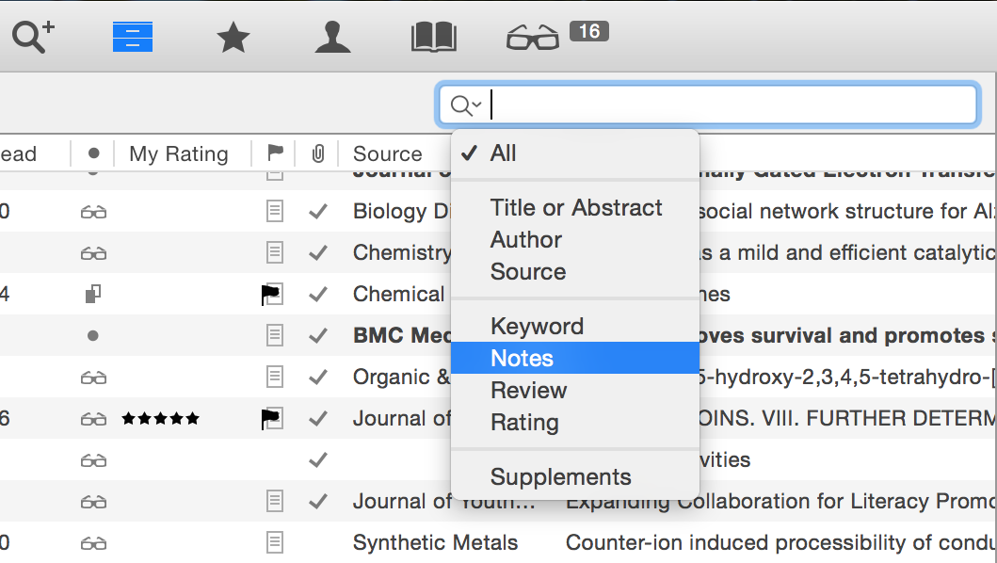Choose Review search scope
The image size is (997, 563).
[575, 390]
